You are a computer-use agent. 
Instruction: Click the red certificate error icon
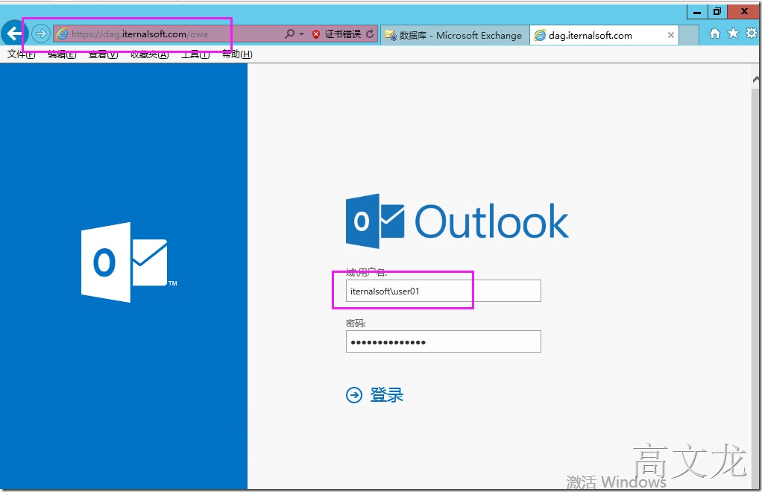(316, 34)
